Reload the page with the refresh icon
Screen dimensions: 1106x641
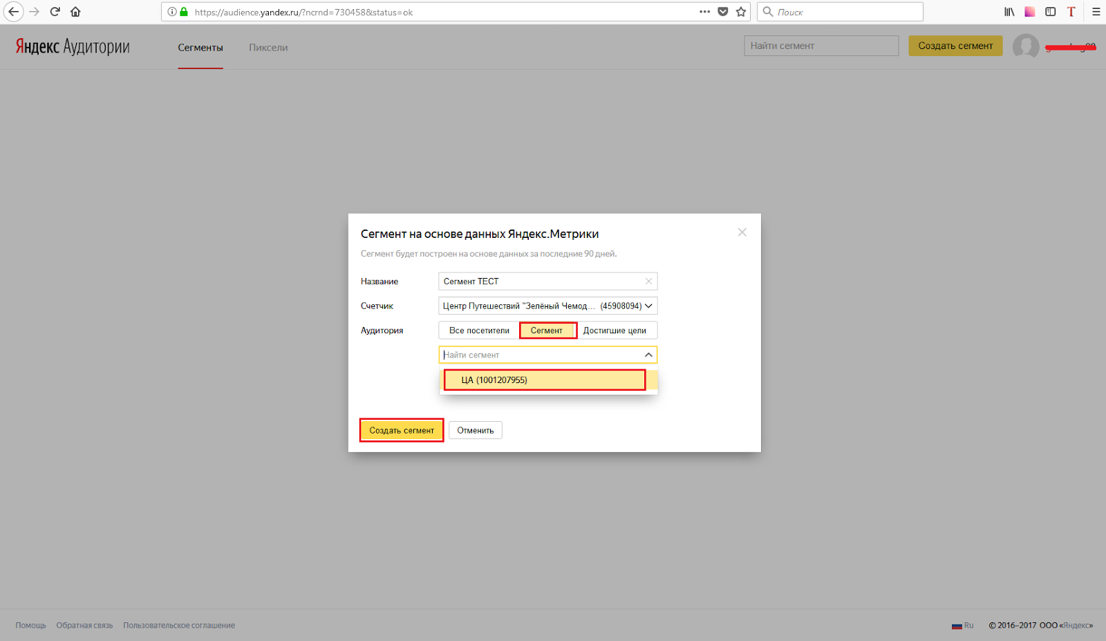55,12
